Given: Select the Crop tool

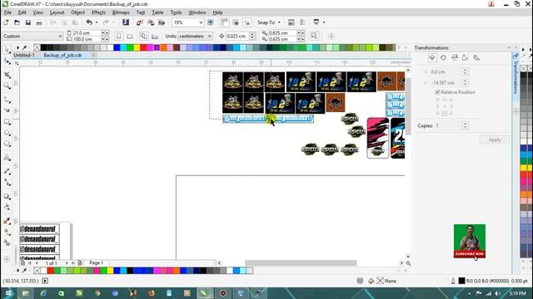Looking at the screenshot, I should click(x=7, y=74).
